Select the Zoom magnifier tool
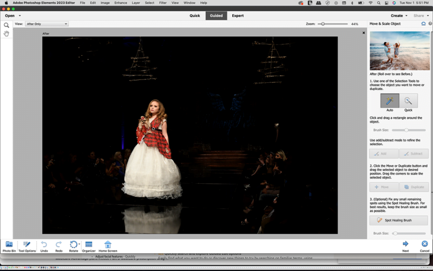 click(x=6, y=25)
